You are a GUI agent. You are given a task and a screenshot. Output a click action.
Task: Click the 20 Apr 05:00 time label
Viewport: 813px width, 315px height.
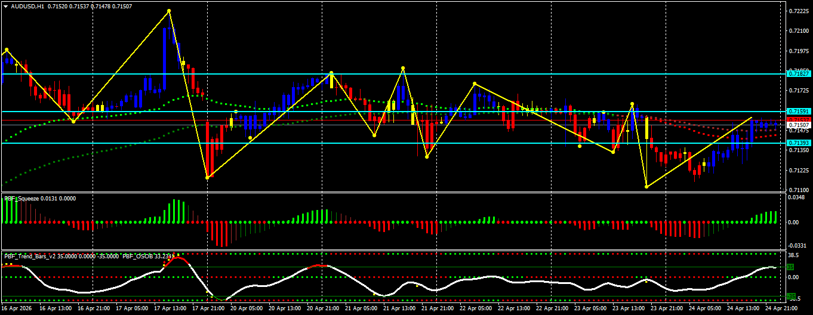(245, 309)
